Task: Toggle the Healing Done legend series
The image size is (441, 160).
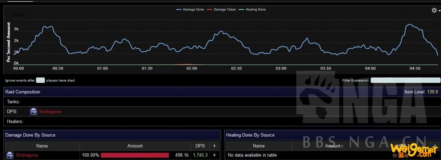Action: pyautogui.click(x=252, y=9)
